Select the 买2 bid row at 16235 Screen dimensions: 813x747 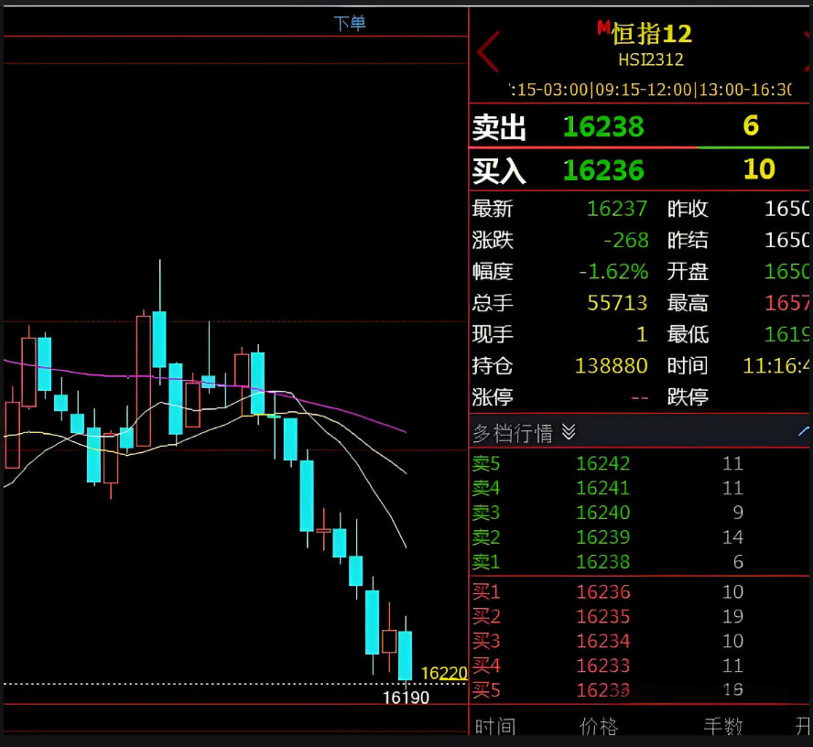[602, 617]
